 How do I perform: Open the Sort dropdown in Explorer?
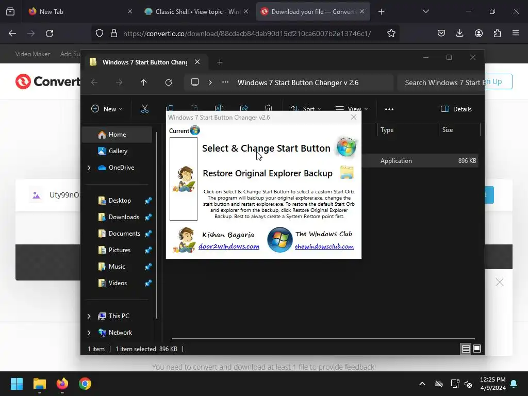coord(306,109)
